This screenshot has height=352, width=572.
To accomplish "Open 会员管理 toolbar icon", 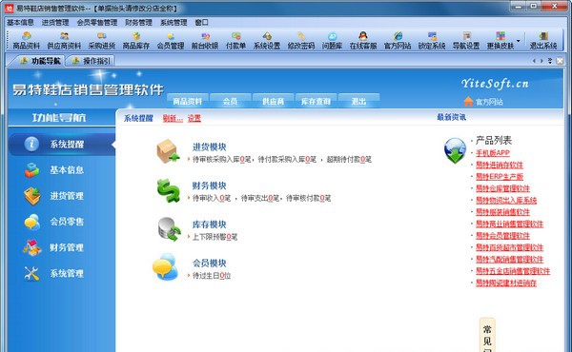I will coord(171,40).
